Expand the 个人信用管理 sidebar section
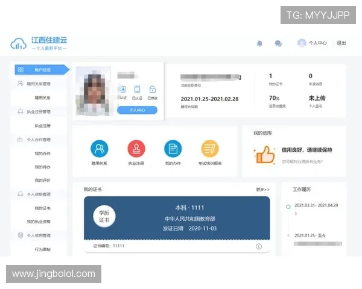The width and height of the screenshot is (362, 289). pyautogui.click(x=39, y=235)
